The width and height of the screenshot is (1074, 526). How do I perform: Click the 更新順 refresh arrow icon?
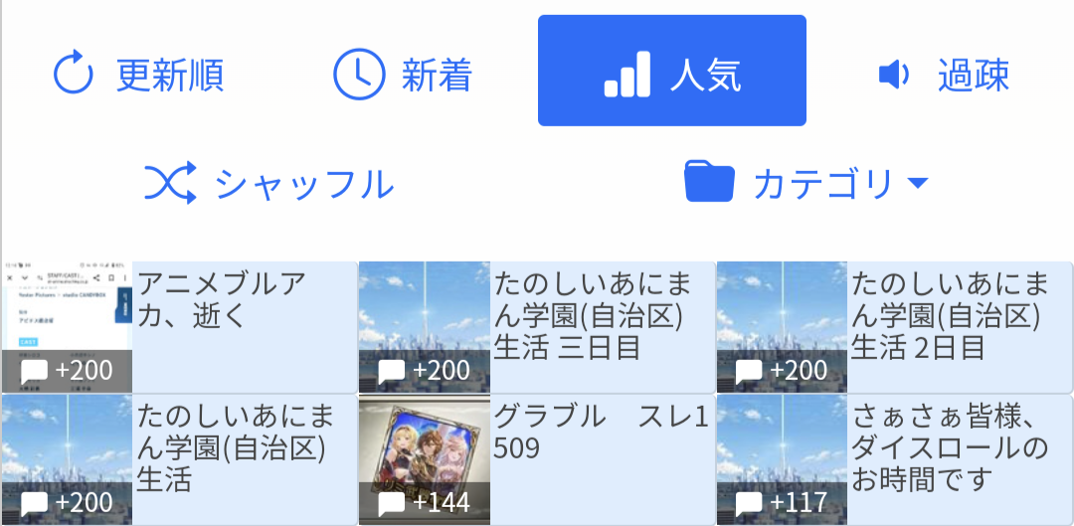click(x=73, y=74)
